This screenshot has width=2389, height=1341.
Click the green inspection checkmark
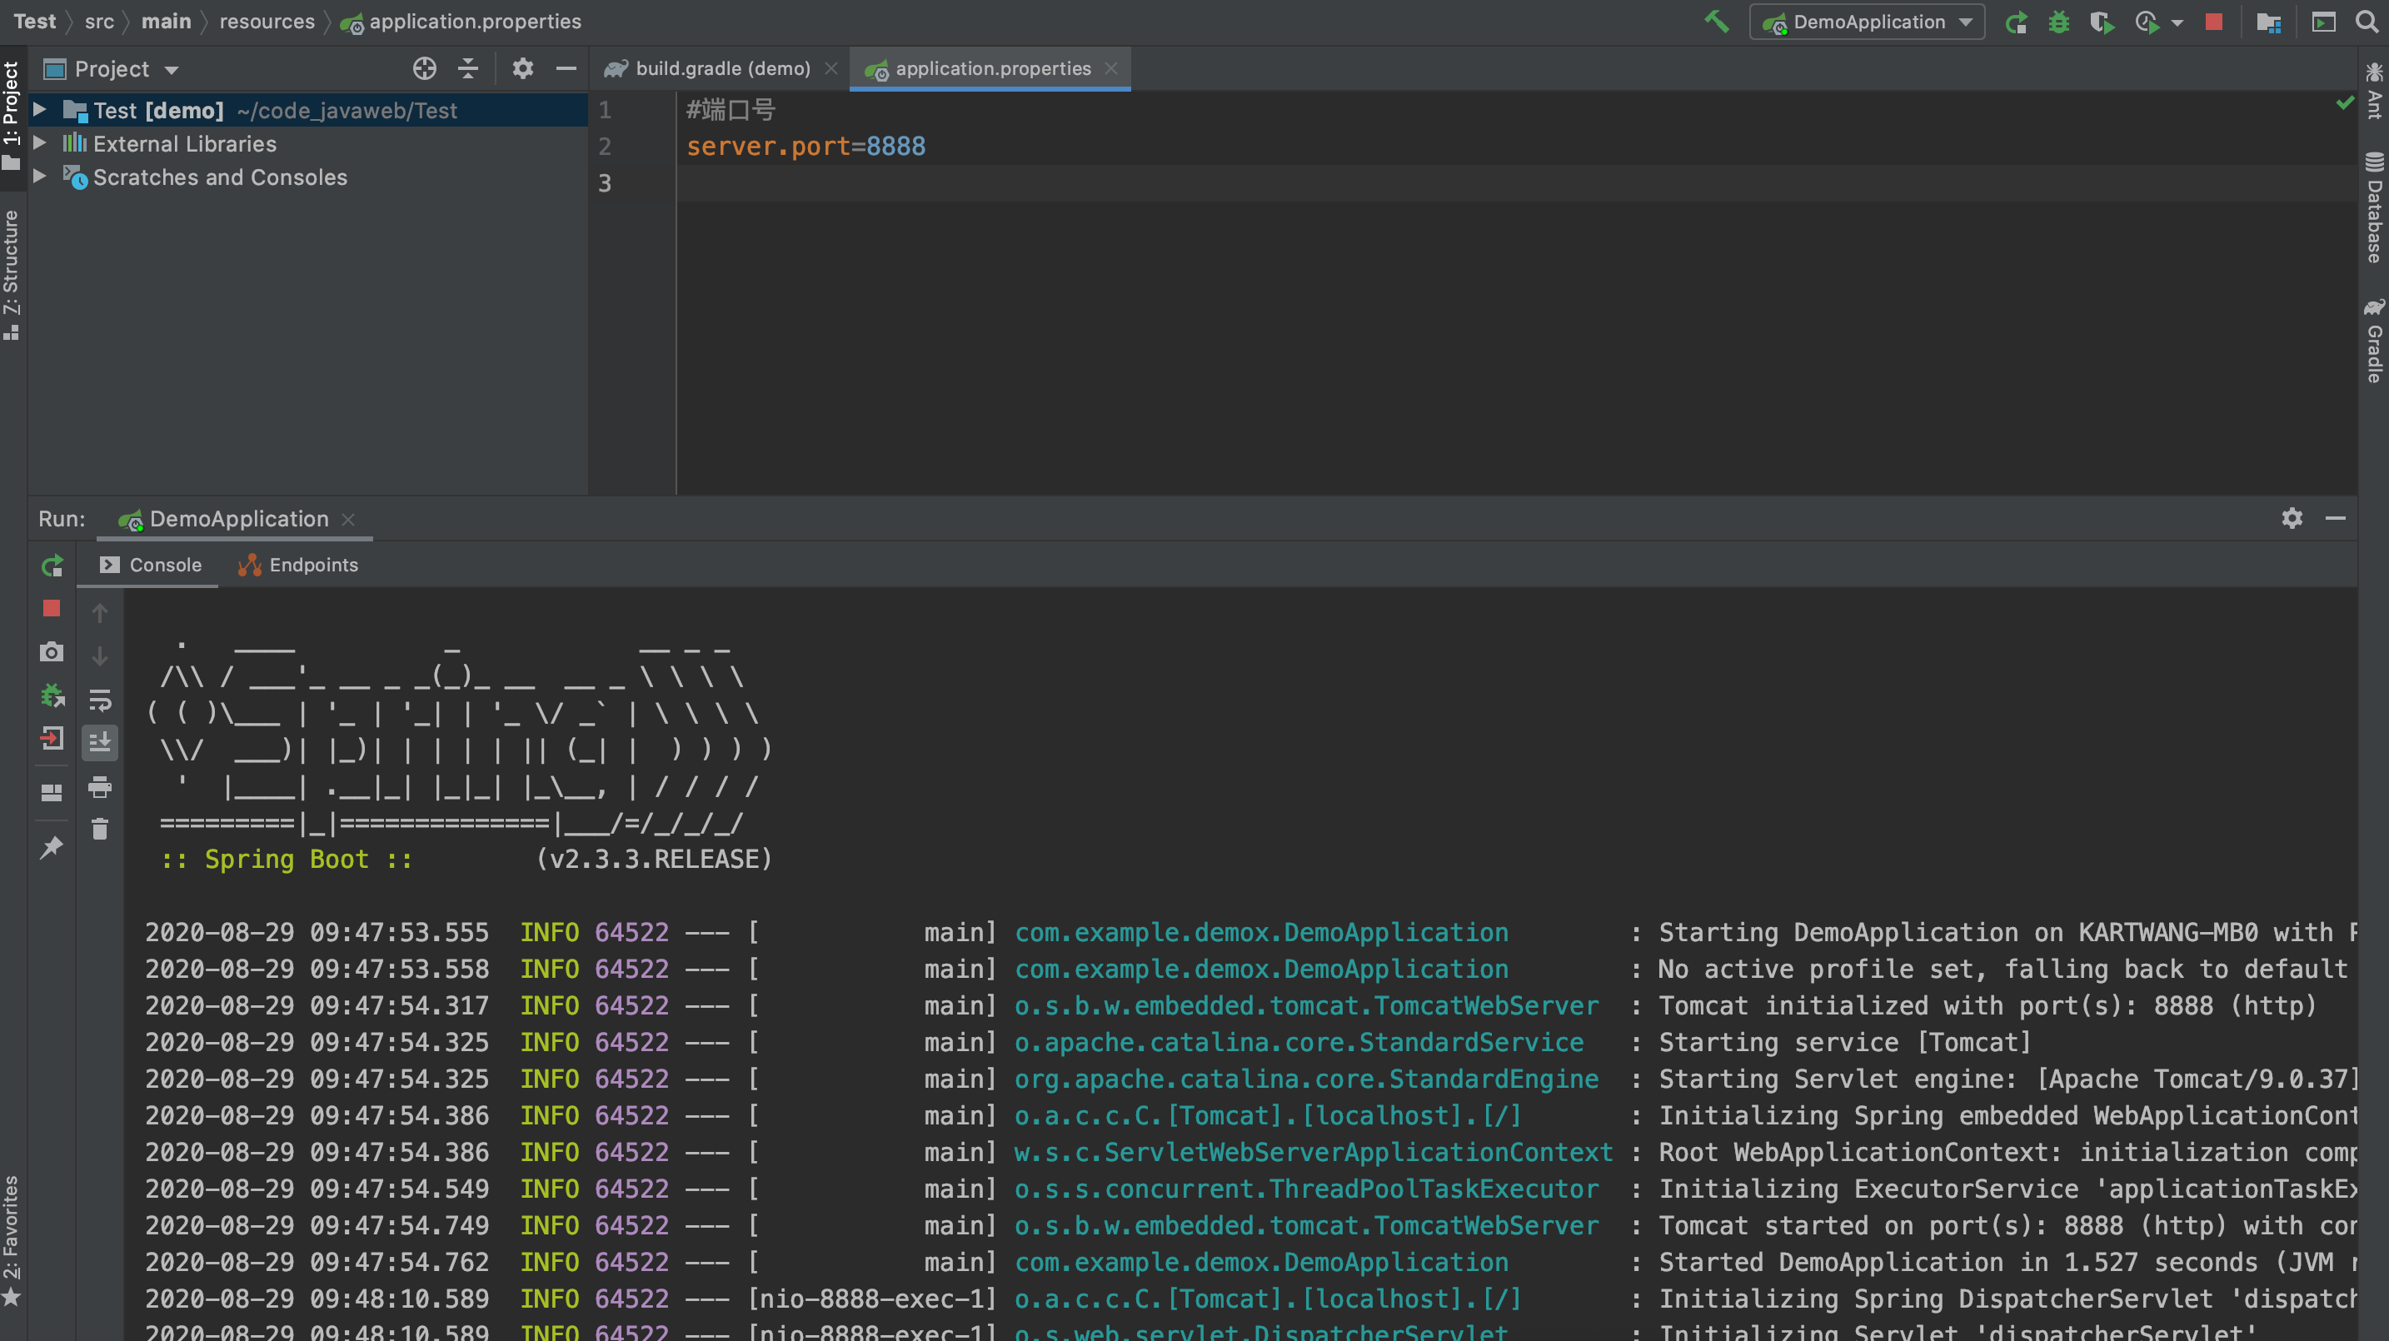point(2346,102)
